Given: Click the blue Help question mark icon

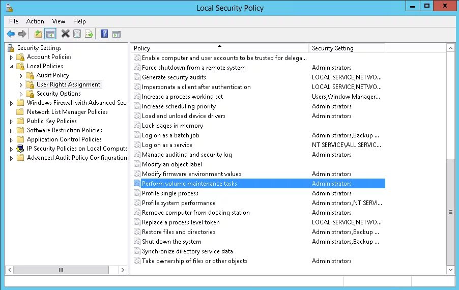Looking at the screenshot, I should (x=104, y=34).
